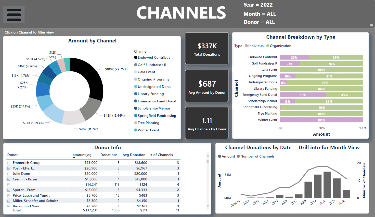Select Scholarship/Memor legend item

(152, 108)
